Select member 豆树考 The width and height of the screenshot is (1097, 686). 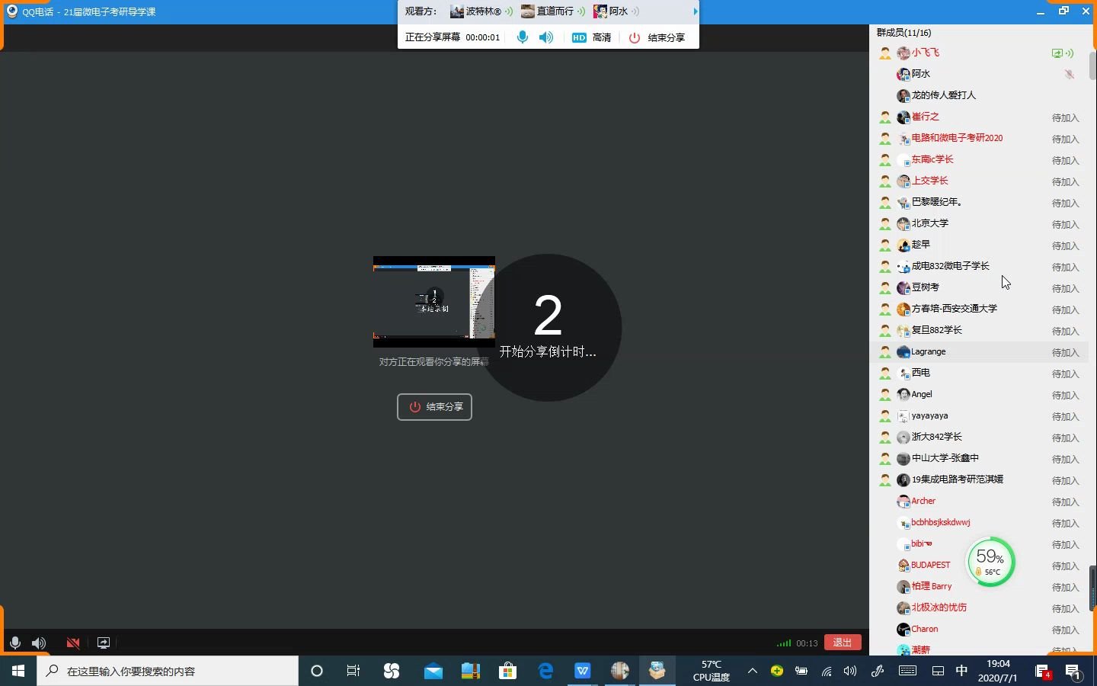926,287
